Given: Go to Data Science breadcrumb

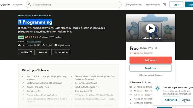Looking at the screenshot, I should click(x=40, y=16).
